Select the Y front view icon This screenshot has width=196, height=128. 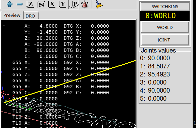tap(63, 4)
